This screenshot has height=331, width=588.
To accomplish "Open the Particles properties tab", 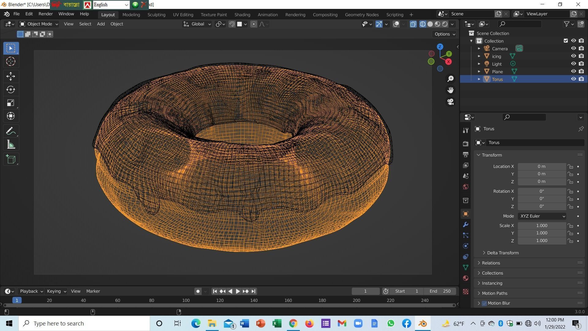I will (x=466, y=235).
